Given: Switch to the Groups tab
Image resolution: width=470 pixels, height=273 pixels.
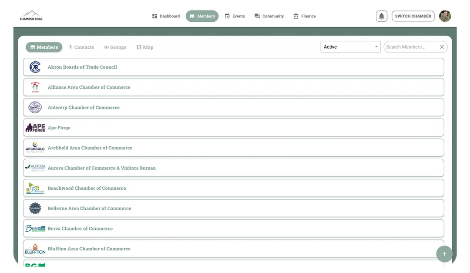Looking at the screenshot, I should point(115,47).
